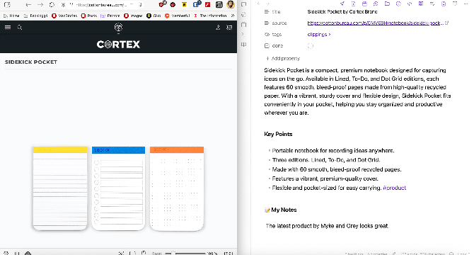The height and width of the screenshot is (255, 474).
Task: Select the blue To-Do notebook image
Action: (x=119, y=188)
